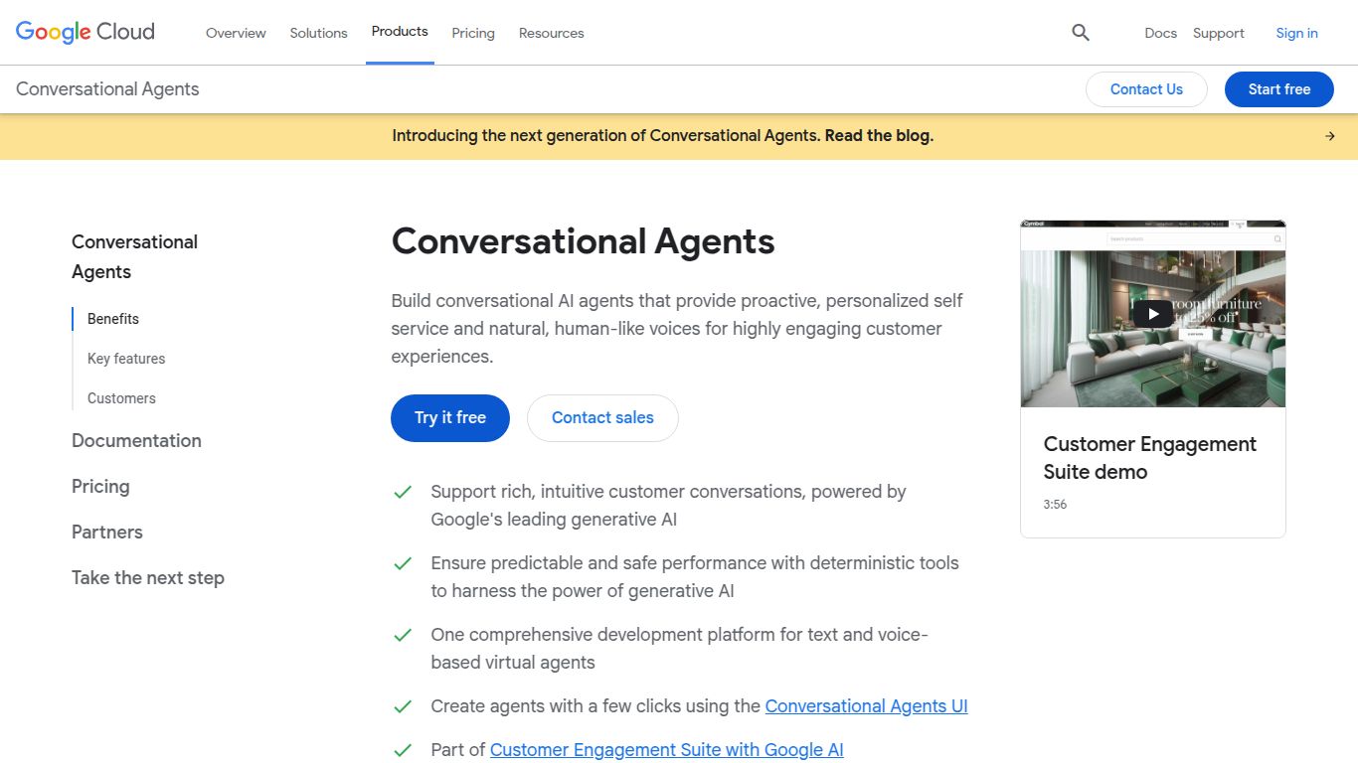Click the Google Cloud logo
Viewport: 1358px width, 763px height.
click(x=84, y=31)
